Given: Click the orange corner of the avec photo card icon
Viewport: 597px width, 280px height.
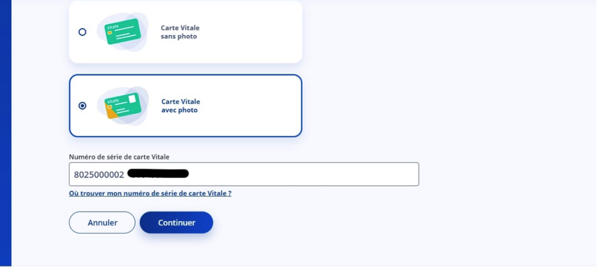Looking at the screenshot, I should tap(112, 112).
